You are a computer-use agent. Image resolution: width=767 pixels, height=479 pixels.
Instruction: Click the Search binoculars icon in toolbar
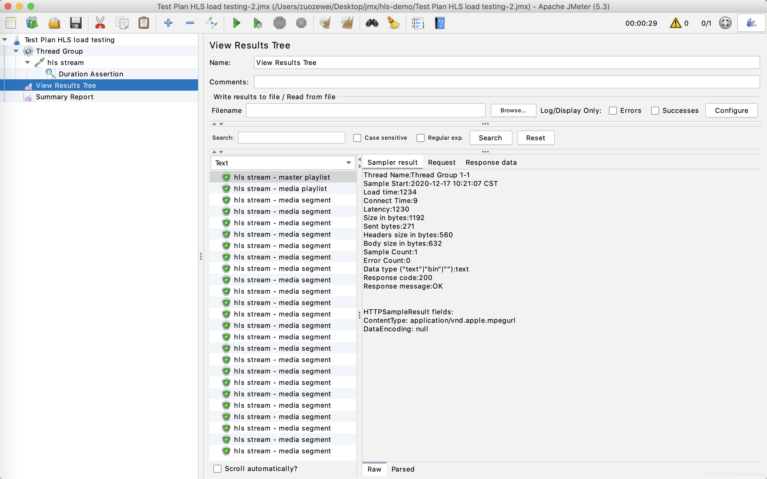tap(372, 23)
